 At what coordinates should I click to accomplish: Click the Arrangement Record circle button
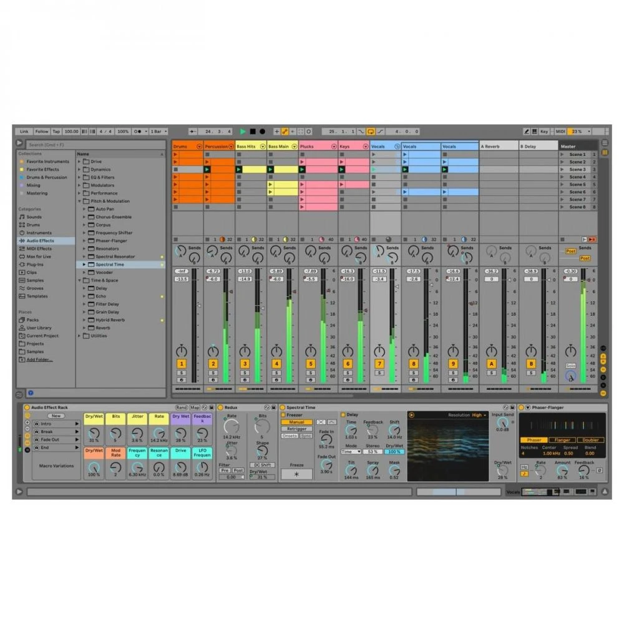click(x=262, y=132)
